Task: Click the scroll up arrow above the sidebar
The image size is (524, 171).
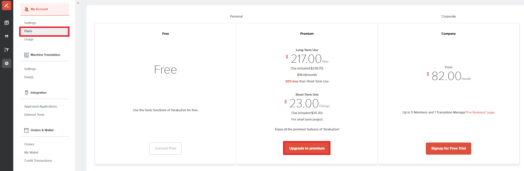Action: point(78,3)
